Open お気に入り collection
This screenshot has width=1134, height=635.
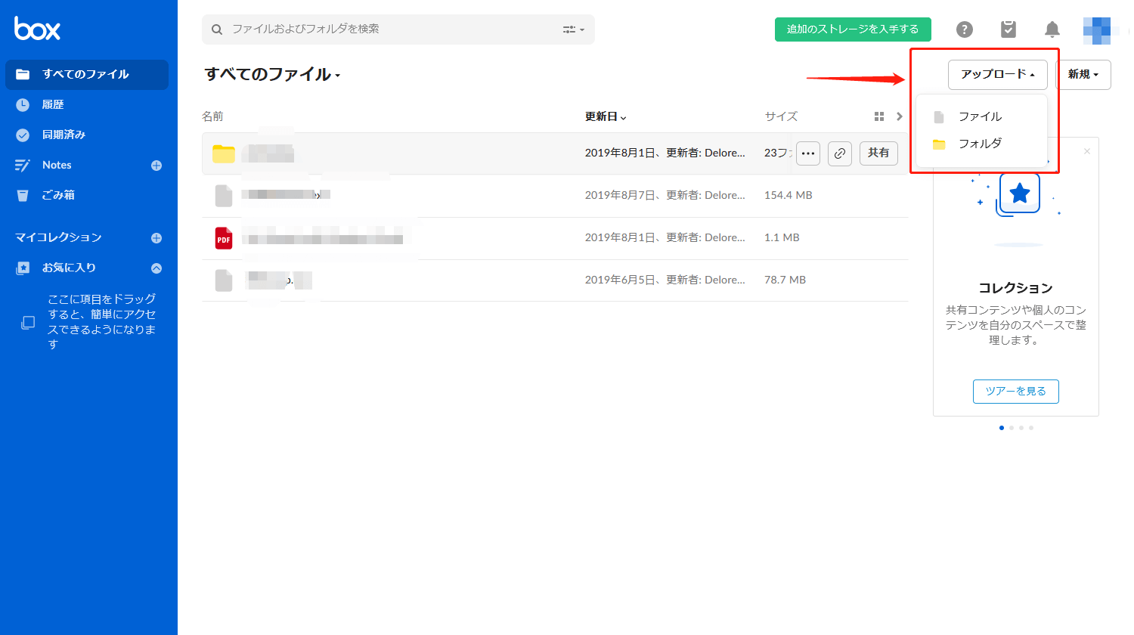(x=69, y=268)
